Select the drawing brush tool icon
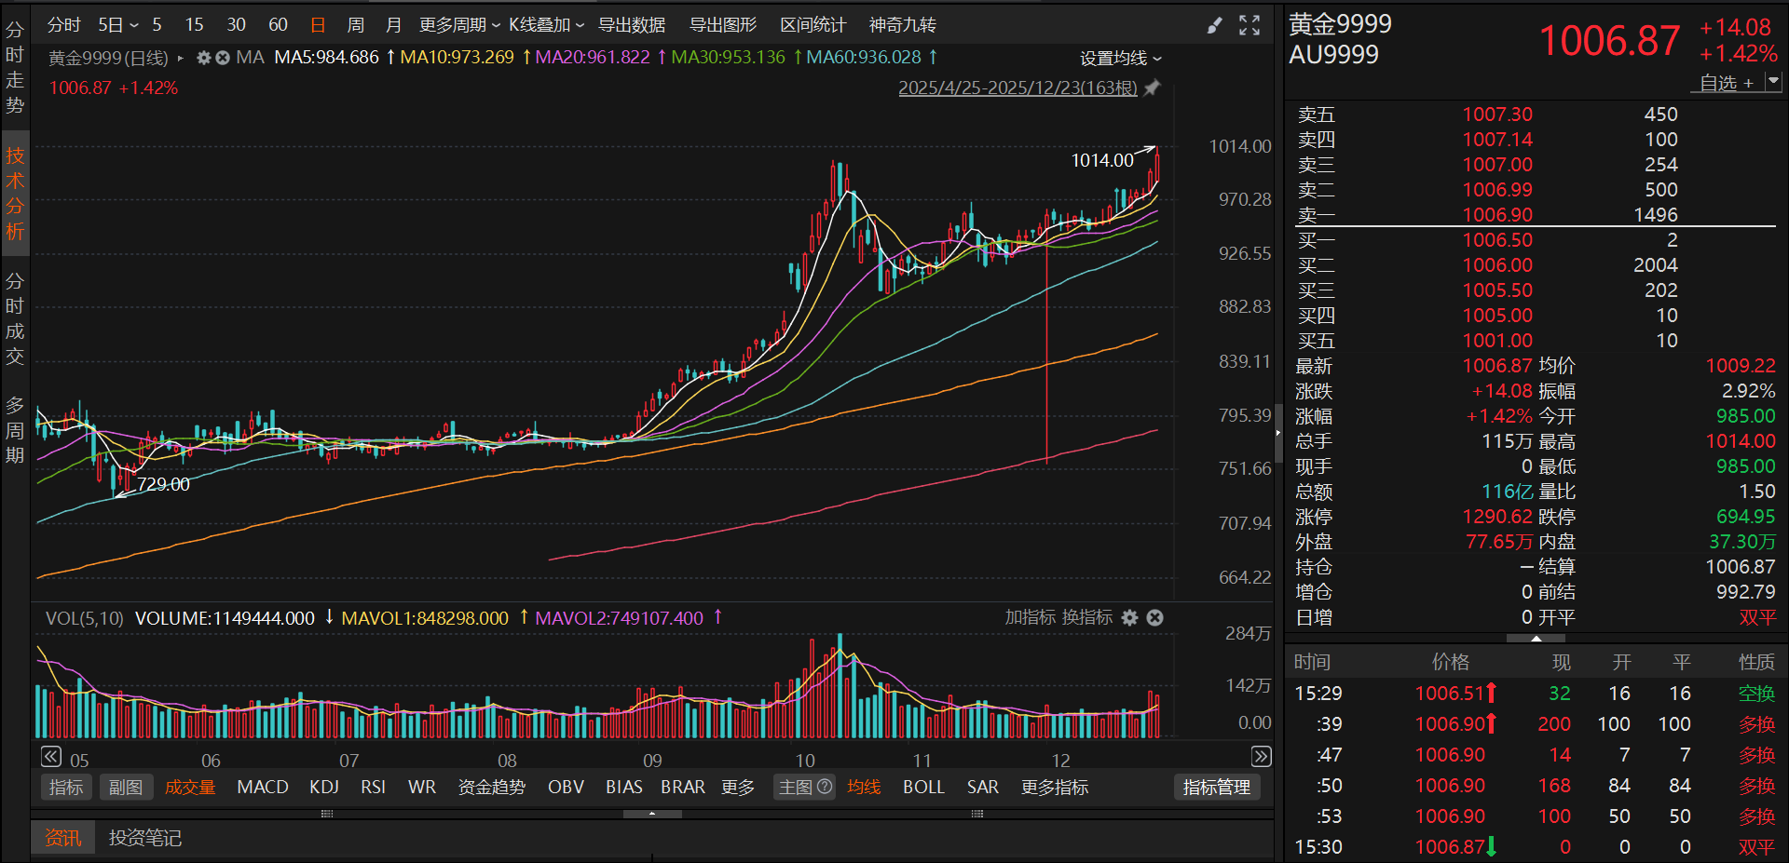This screenshot has height=863, width=1789. click(x=1214, y=26)
